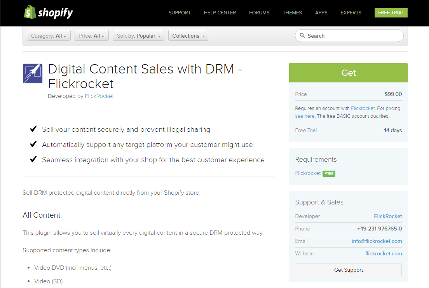
Task: Click the Flickrocket rocket app icon
Action: tap(33, 73)
